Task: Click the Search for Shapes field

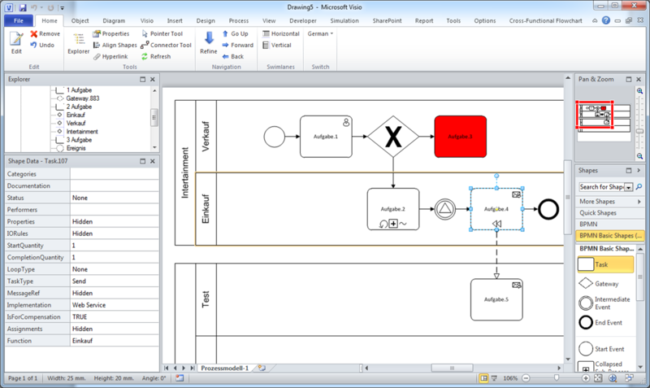Action: pos(601,187)
